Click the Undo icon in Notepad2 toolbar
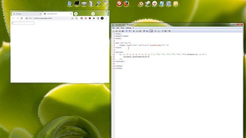This screenshot has width=246, height=138. (x=126, y=31)
